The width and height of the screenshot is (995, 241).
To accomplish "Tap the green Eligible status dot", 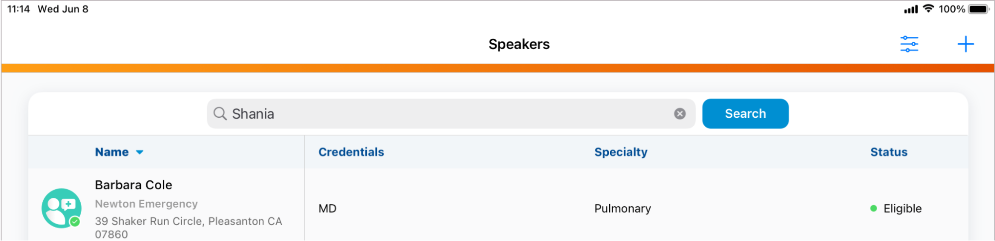I will coord(873,209).
